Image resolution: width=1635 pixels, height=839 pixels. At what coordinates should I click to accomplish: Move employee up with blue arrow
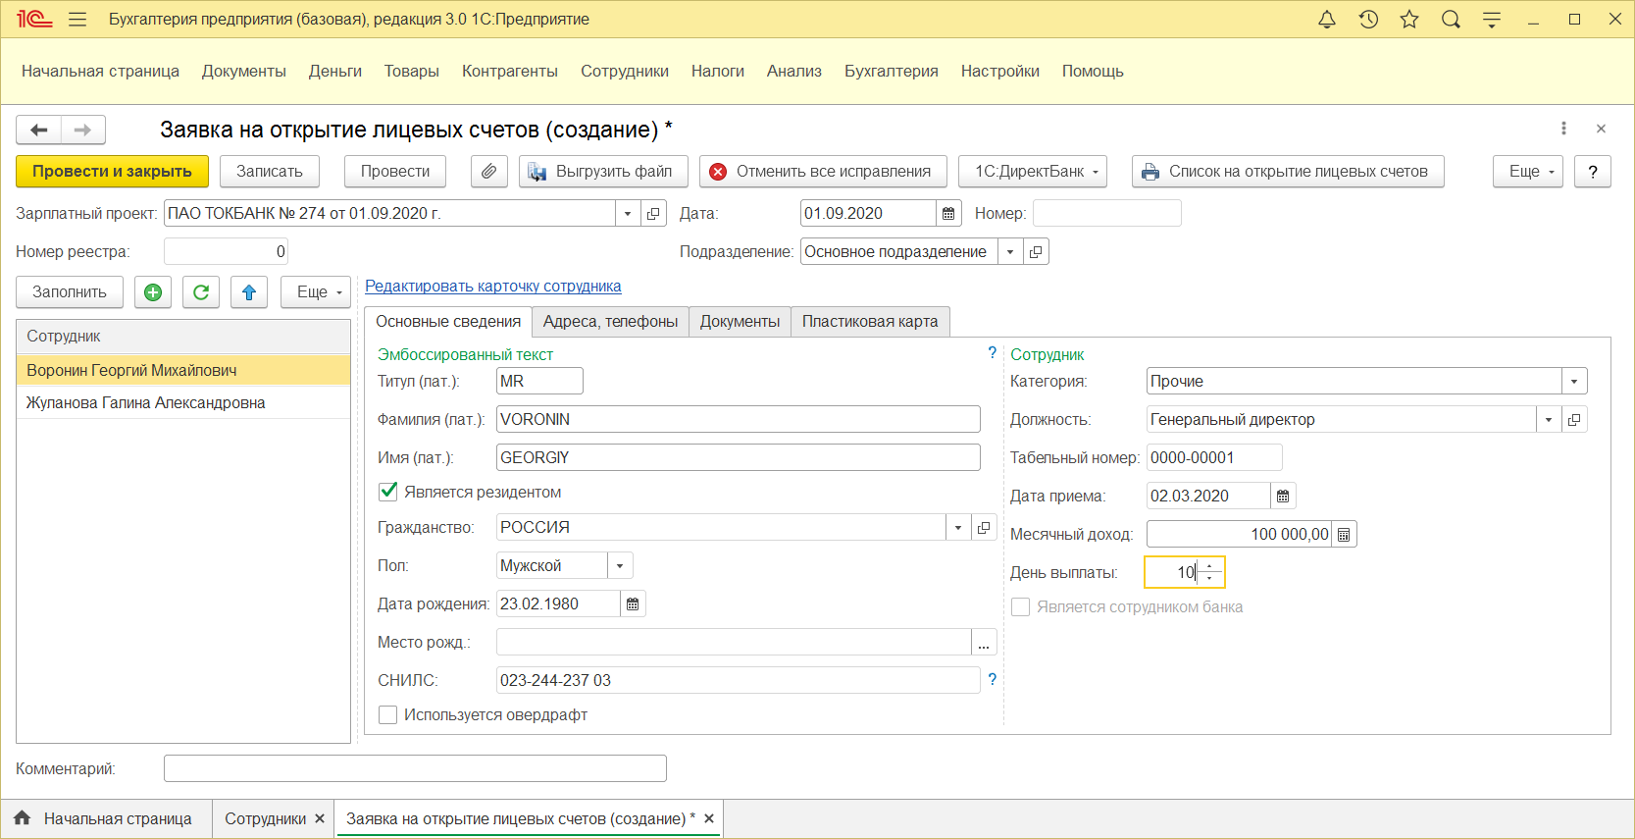(x=249, y=292)
